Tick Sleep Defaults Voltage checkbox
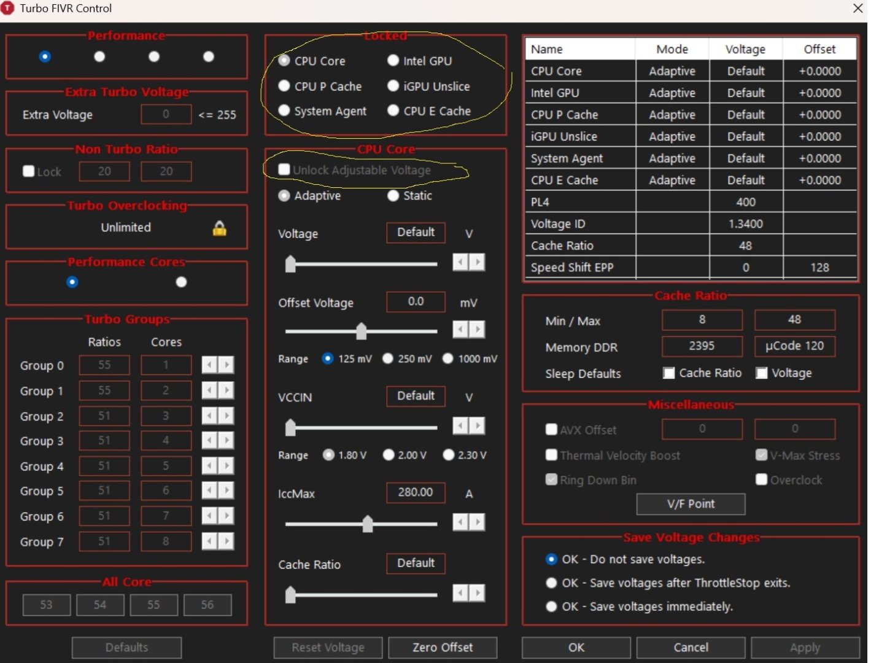The image size is (871, 663). [761, 373]
